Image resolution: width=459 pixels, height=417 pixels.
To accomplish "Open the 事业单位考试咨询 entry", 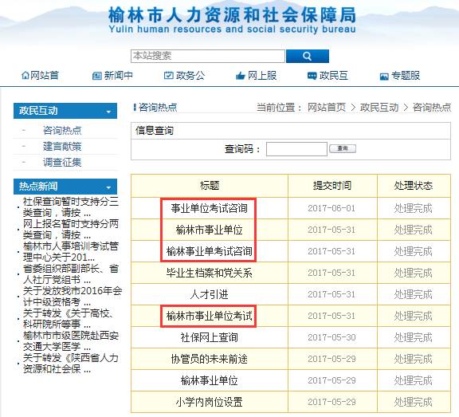I will point(209,209).
